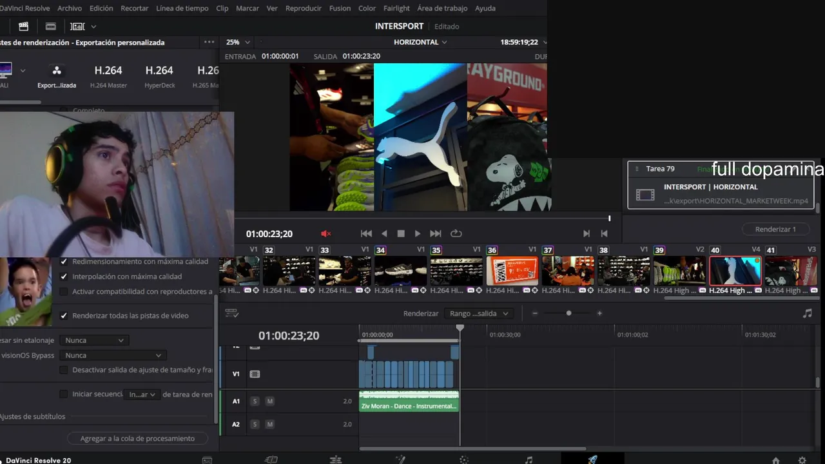The width and height of the screenshot is (825, 464).
Task: Click the music note icon by the timeline
Action: click(x=808, y=313)
